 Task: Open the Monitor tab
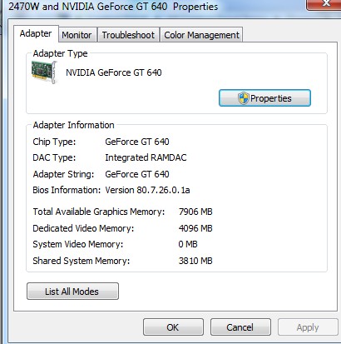77,35
